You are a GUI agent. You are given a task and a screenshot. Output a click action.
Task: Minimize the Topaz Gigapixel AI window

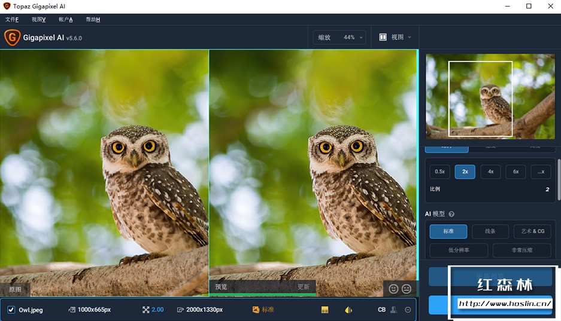[507, 6]
